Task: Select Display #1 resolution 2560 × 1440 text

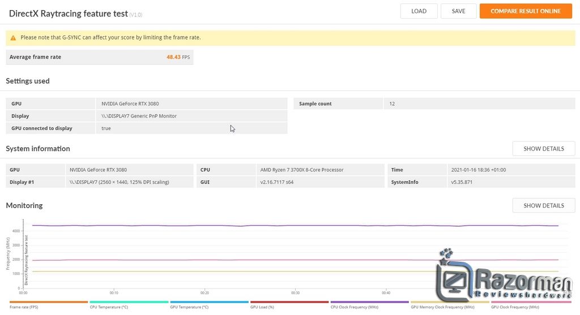Action: [x=119, y=182]
